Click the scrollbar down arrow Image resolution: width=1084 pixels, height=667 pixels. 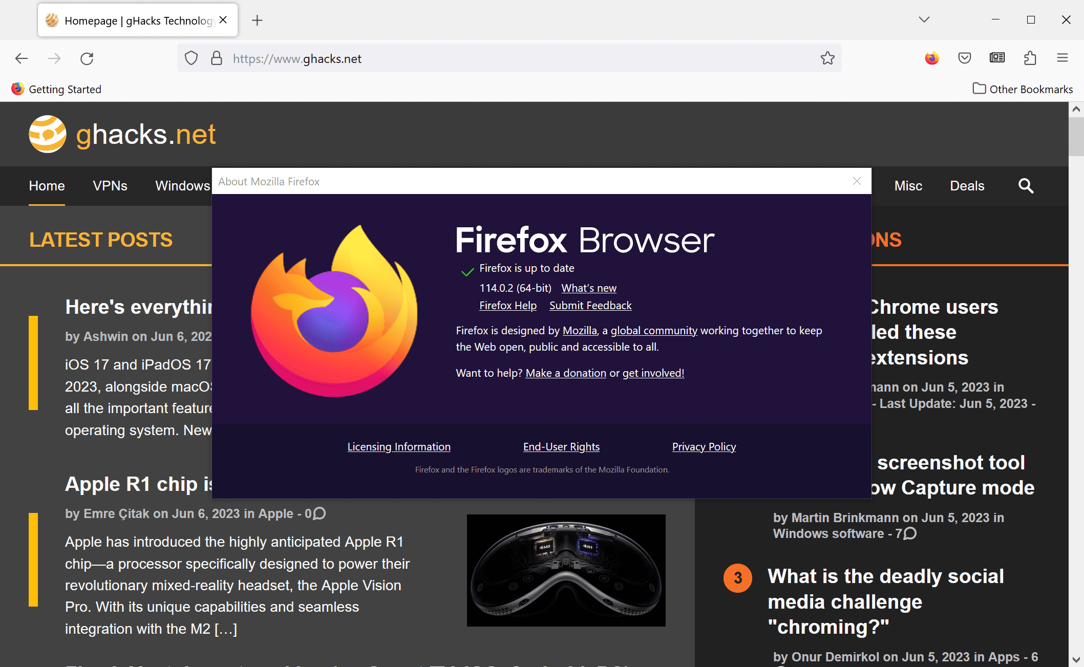1076,660
